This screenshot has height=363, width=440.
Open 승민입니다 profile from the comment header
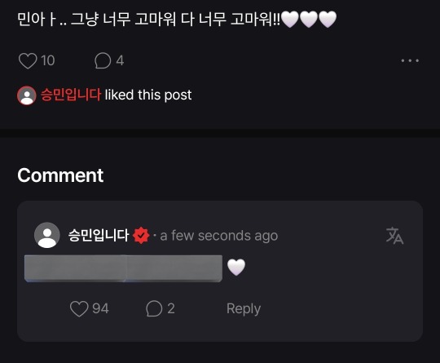click(x=99, y=235)
